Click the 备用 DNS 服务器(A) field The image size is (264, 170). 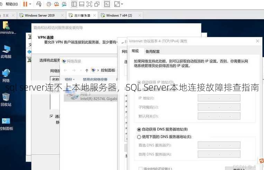[x=219, y=154]
